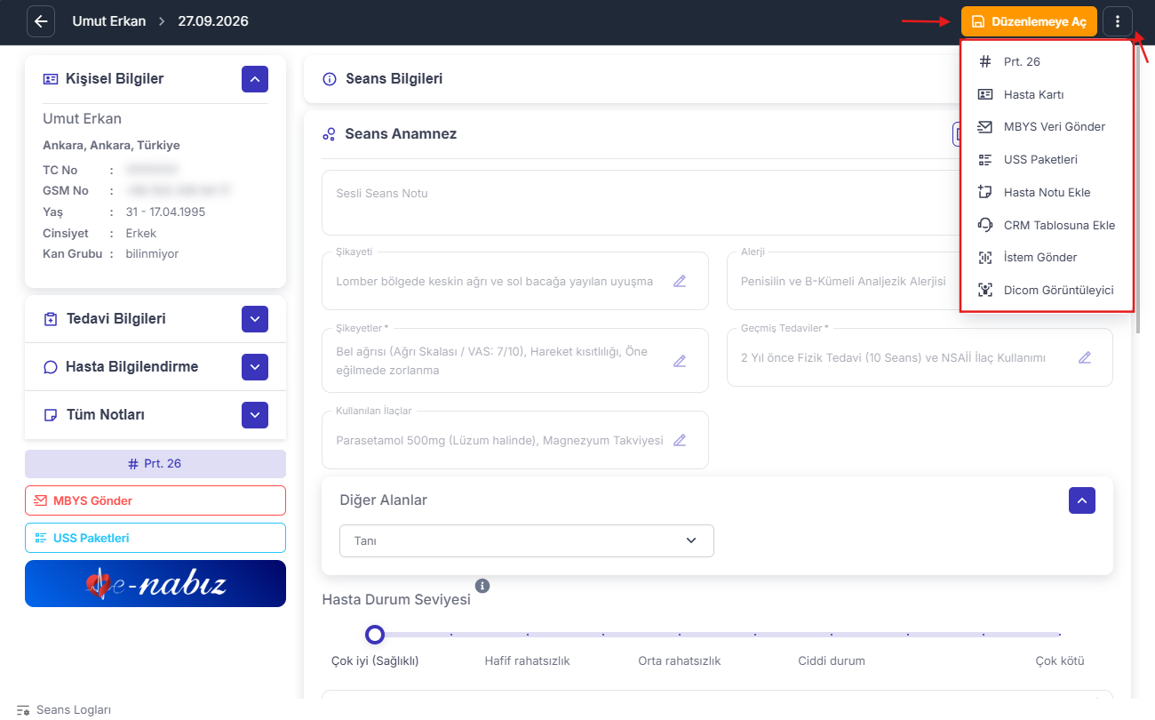
Task: Choose Hasta Notu Ekle in the menu
Action: [1047, 192]
